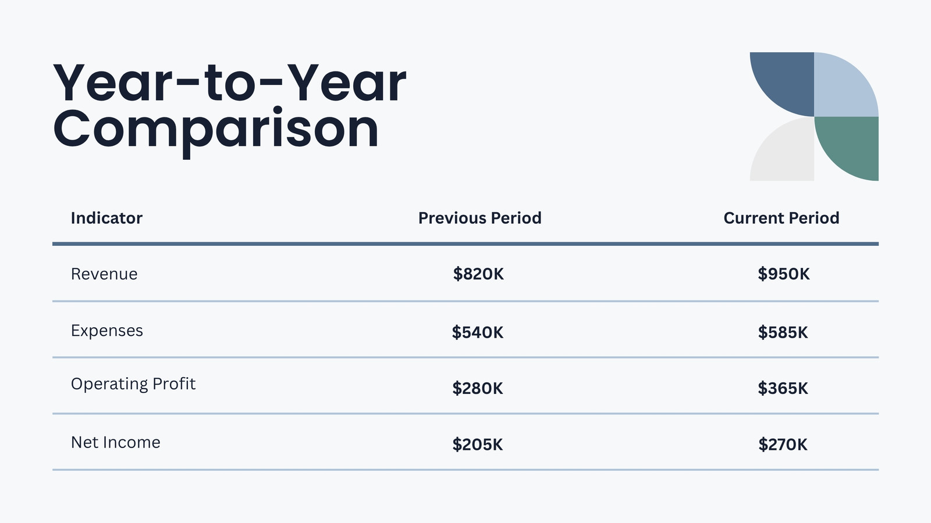Click the $365K current operating profit value
The height and width of the screenshot is (523, 931).
(x=783, y=388)
